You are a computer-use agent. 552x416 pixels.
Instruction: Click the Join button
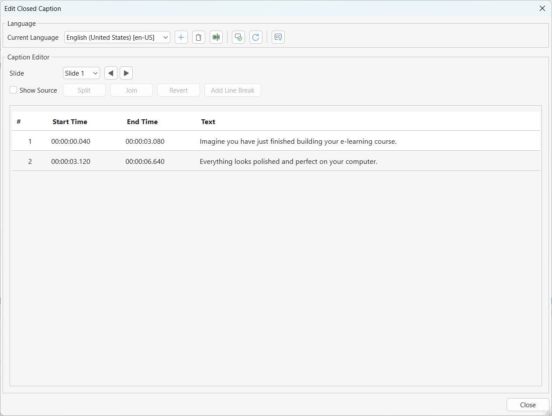pyautogui.click(x=131, y=90)
